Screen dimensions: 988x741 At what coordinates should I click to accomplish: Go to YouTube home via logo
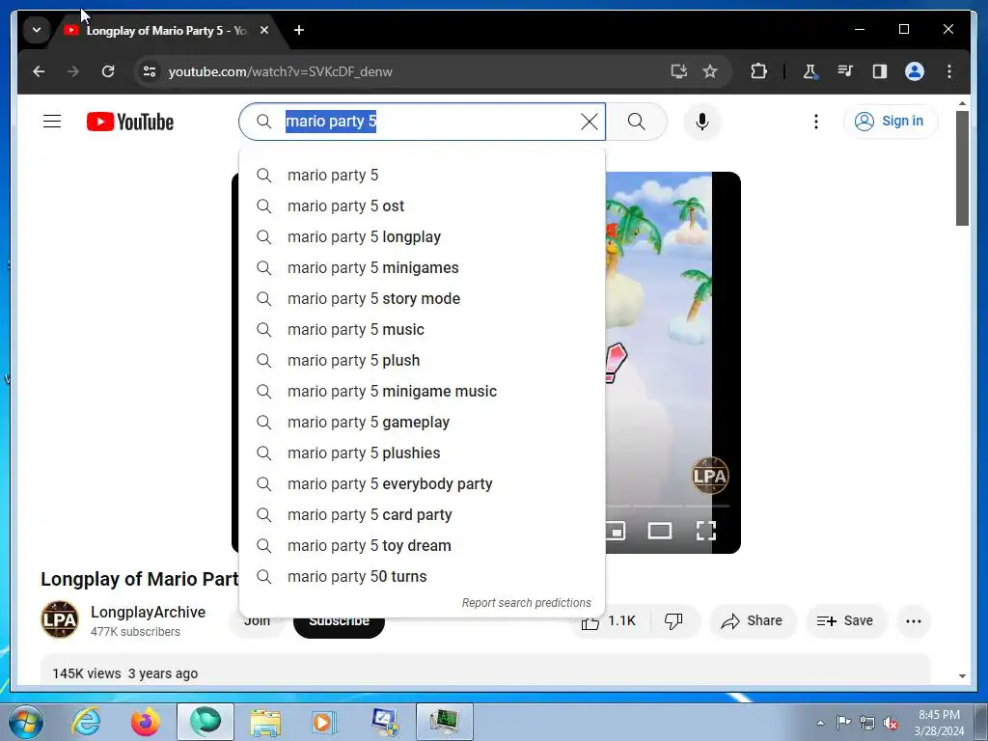[x=130, y=122]
